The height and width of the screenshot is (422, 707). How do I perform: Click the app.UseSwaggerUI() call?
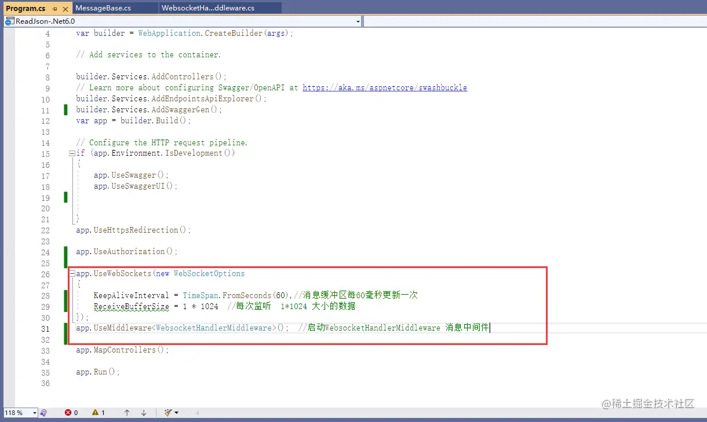pos(136,186)
